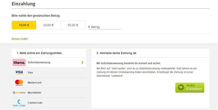Click the bold 'Mit Sofortüberweisung bezahlst du' line

click(x=129, y=63)
